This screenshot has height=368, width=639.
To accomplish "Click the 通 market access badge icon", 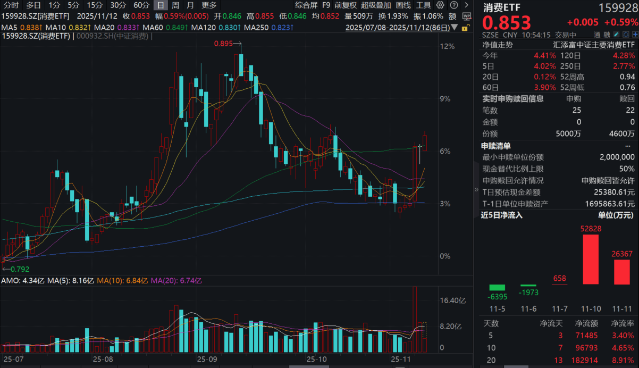I will (597, 34).
